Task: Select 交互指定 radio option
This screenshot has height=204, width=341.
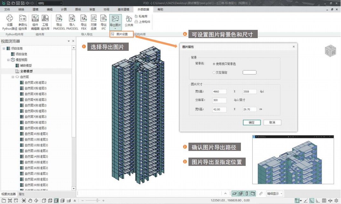Action: 214,72
